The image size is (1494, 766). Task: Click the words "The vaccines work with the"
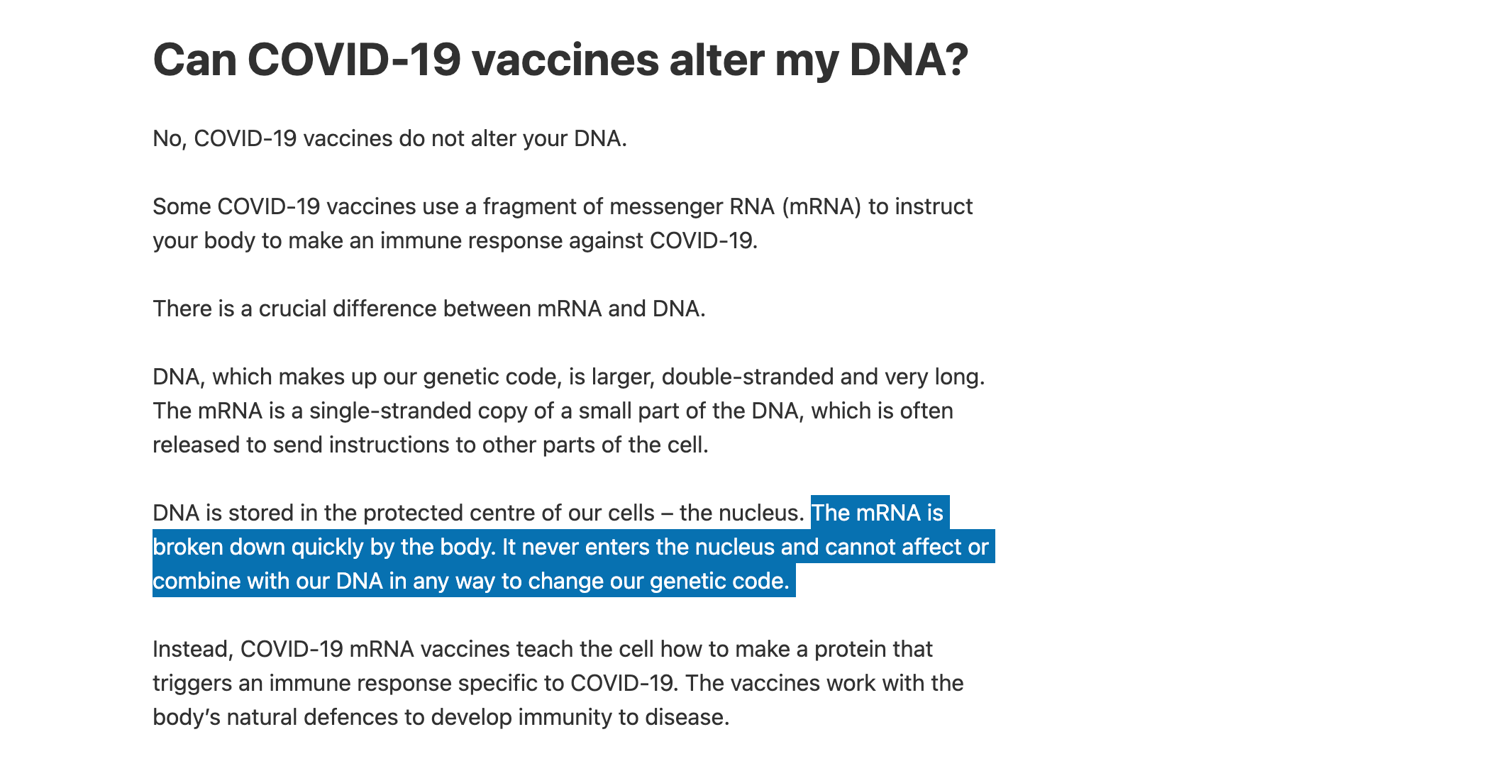click(824, 683)
